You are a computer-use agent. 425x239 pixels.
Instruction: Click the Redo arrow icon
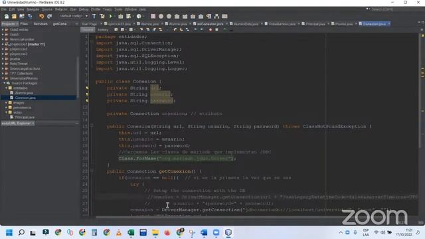point(49,17)
